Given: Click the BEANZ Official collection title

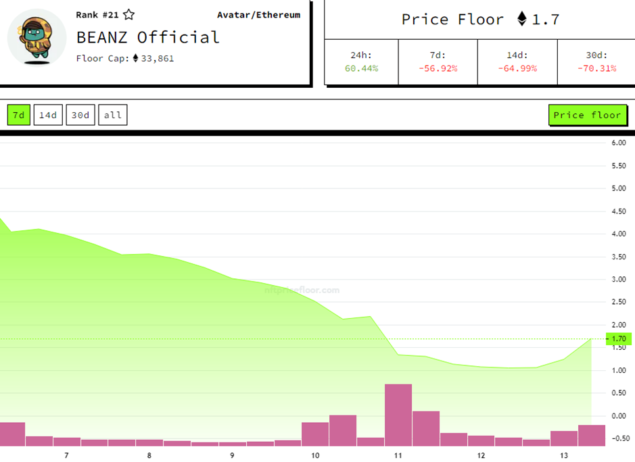Looking at the screenshot, I should (148, 37).
